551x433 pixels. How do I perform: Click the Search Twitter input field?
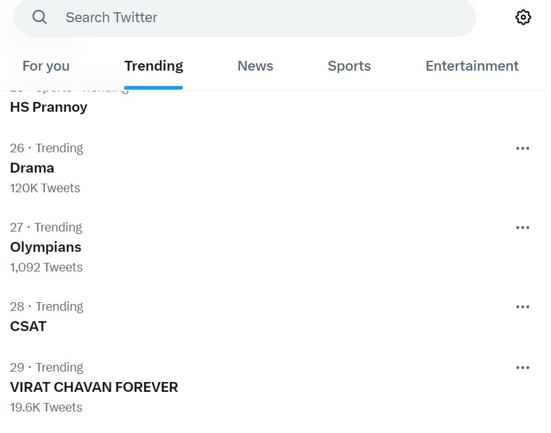184,17
